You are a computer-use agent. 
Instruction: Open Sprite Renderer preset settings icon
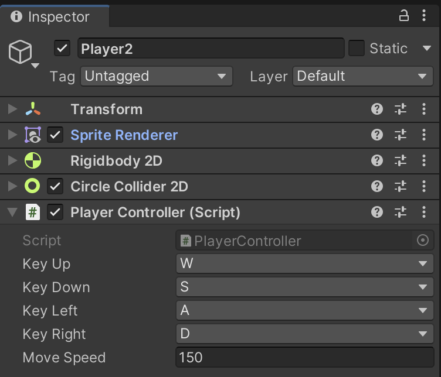click(x=401, y=135)
